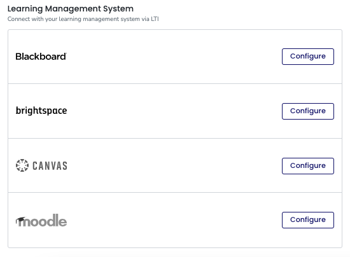Select empty middle area of brightspace row

[174, 111]
